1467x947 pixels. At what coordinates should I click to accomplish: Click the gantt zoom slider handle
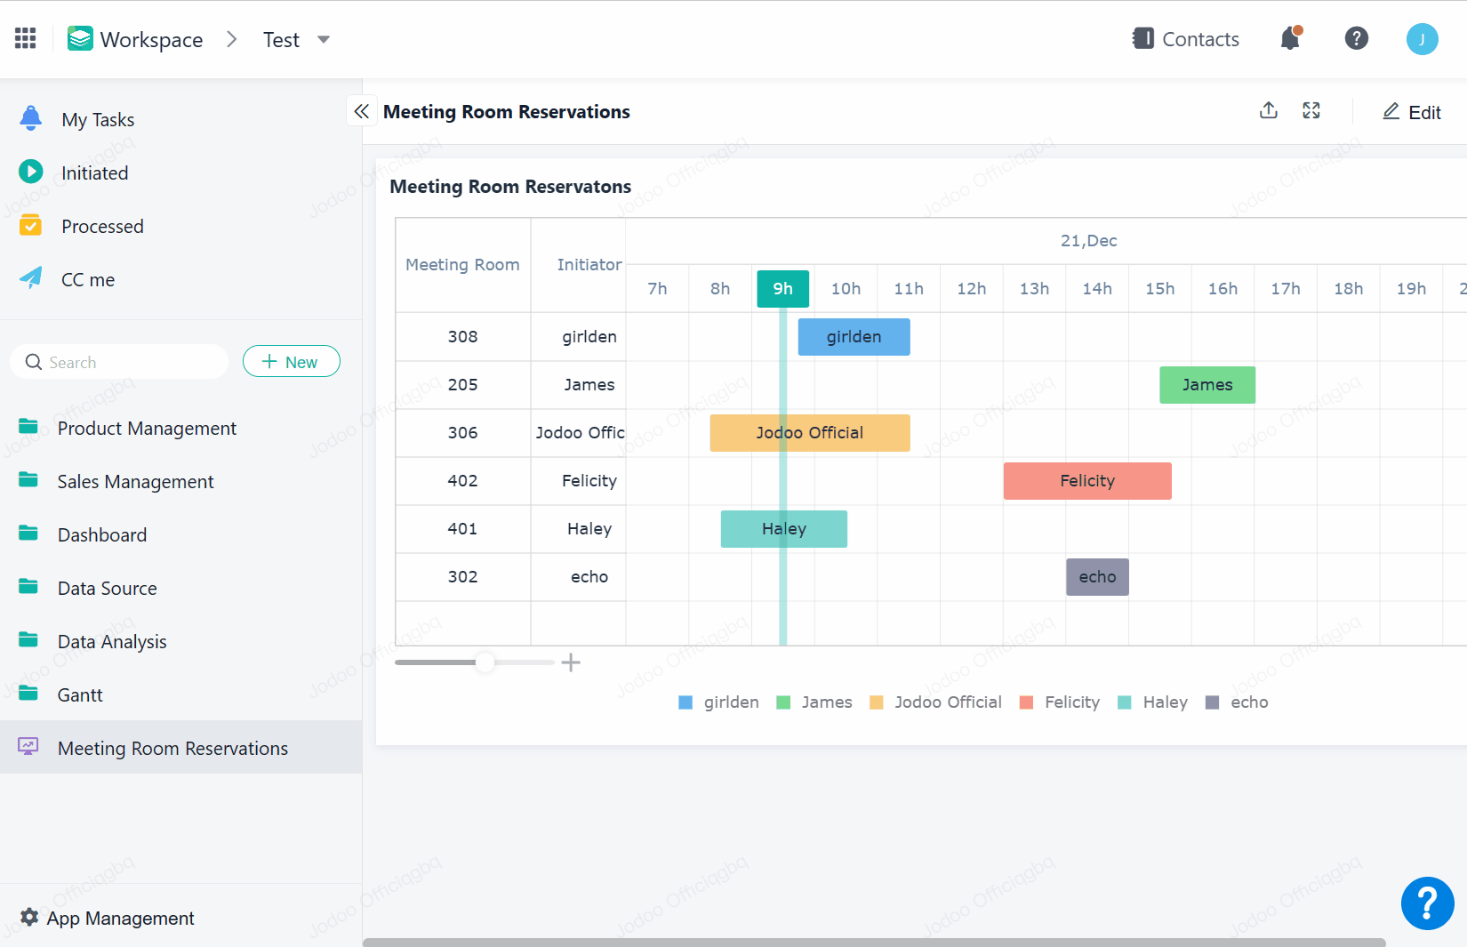485,662
